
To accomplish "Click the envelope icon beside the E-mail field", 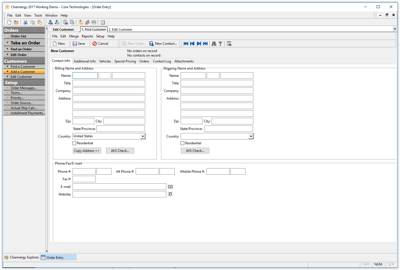I will pos(170,187).
